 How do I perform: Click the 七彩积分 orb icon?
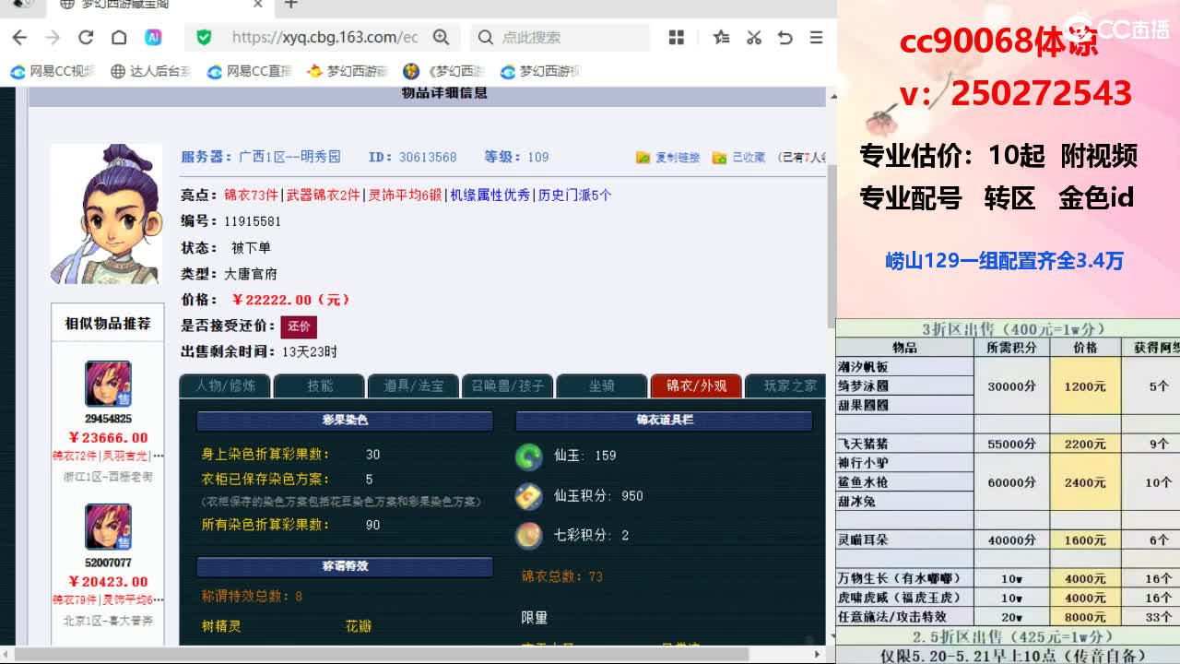pyautogui.click(x=528, y=535)
